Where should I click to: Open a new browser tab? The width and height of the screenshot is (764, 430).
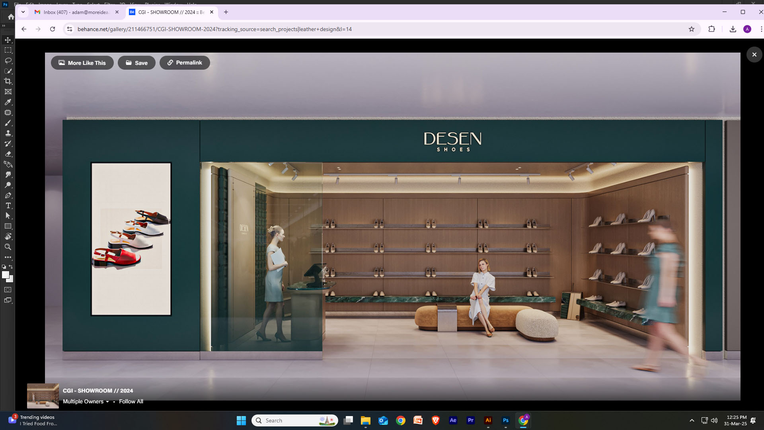(226, 12)
